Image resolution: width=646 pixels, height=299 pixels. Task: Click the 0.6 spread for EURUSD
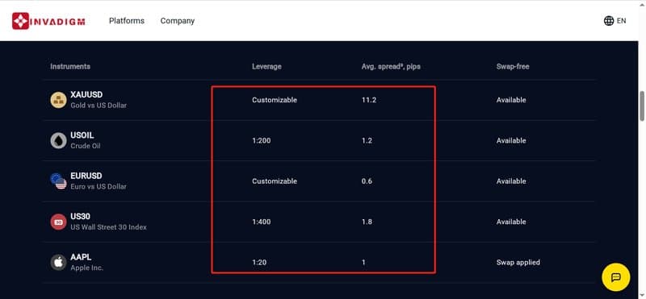(367, 181)
